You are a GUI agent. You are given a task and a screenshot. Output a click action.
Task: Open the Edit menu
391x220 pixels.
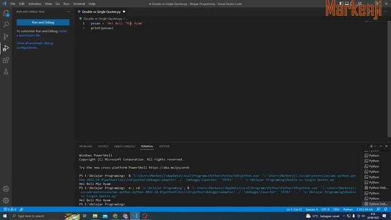22,4
